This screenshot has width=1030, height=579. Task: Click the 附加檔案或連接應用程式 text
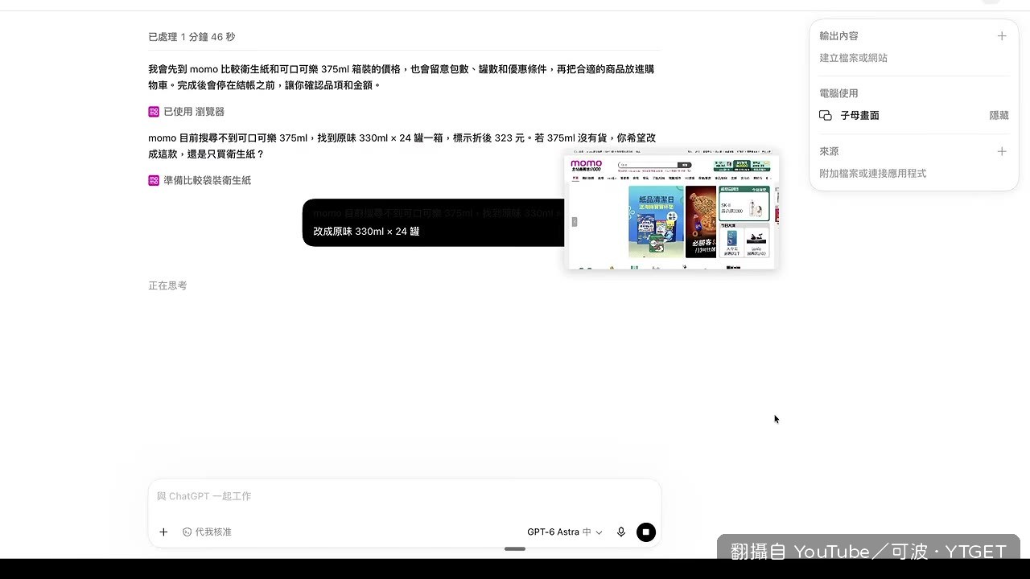click(872, 174)
